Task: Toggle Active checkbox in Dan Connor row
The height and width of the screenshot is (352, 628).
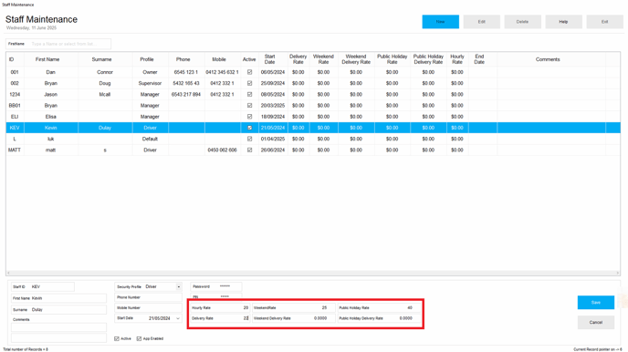Action: [249, 72]
